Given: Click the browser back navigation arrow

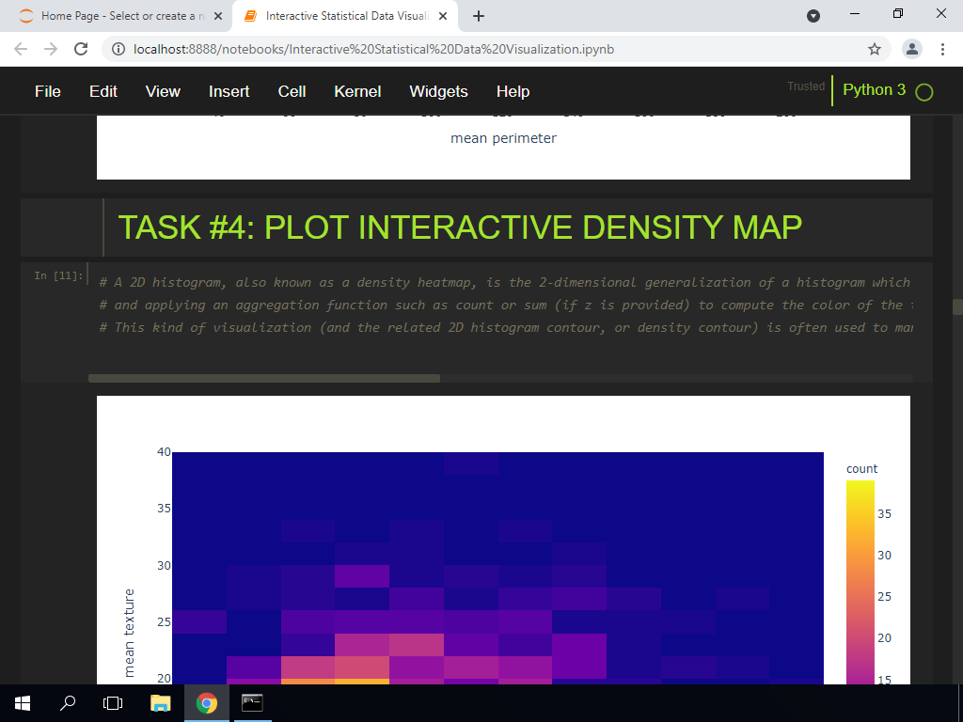Looking at the screenshot, I should point(20,48).
